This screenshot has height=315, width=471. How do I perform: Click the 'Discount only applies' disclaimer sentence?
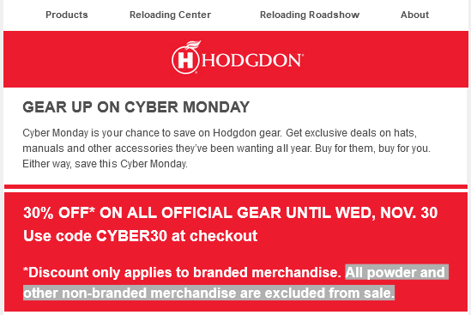click(x=183, y=272)
